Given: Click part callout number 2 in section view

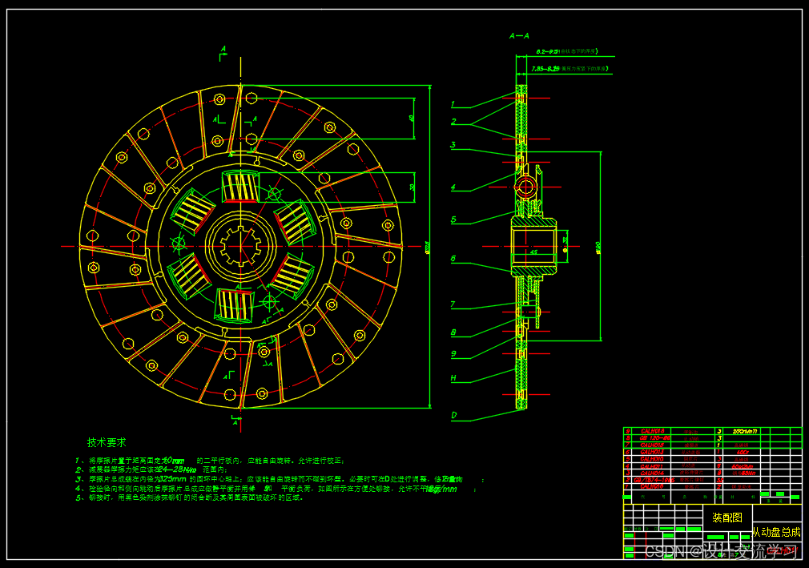Looking at the screenshot, I should point(453,122).
